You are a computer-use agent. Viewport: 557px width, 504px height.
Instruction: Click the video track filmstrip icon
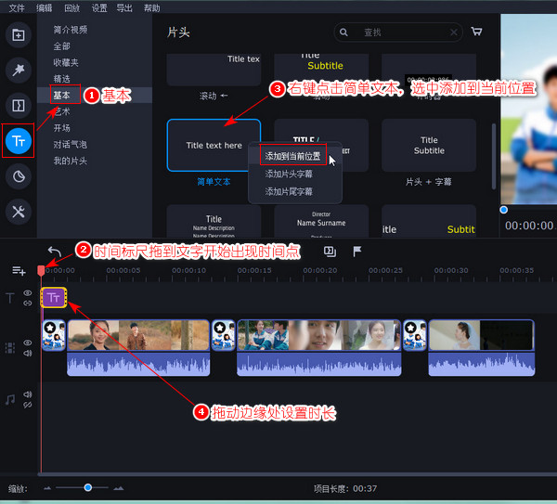click(10, 348)
